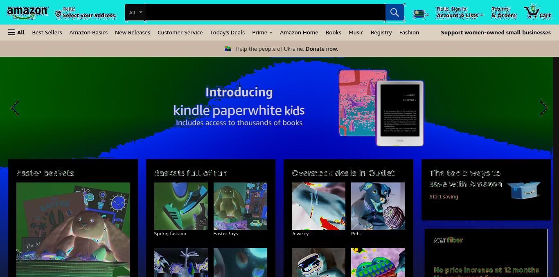Image resolution: width=559 pixels, height=277 pixels.
Task: Open Customer Service
Action: pos(180,32)
